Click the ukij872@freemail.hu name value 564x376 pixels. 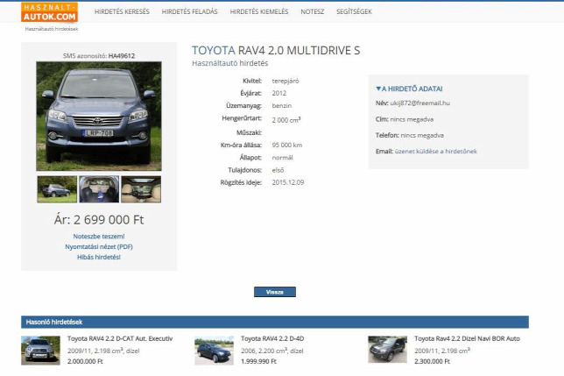click(419, 103)
